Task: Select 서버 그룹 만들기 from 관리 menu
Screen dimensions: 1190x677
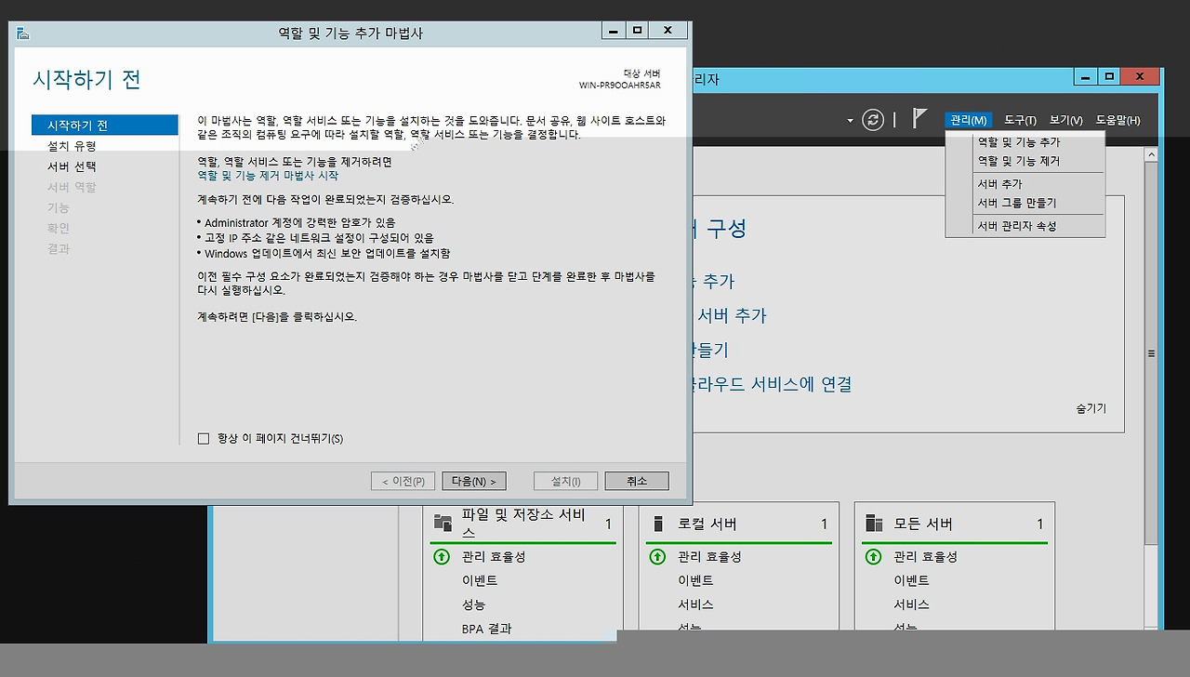Action: coord(1016,203)
